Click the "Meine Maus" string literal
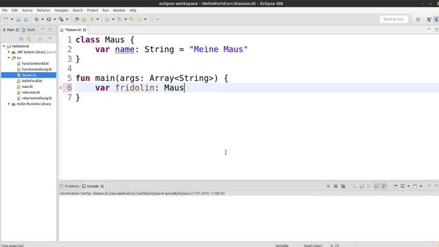 pos(218,49)
